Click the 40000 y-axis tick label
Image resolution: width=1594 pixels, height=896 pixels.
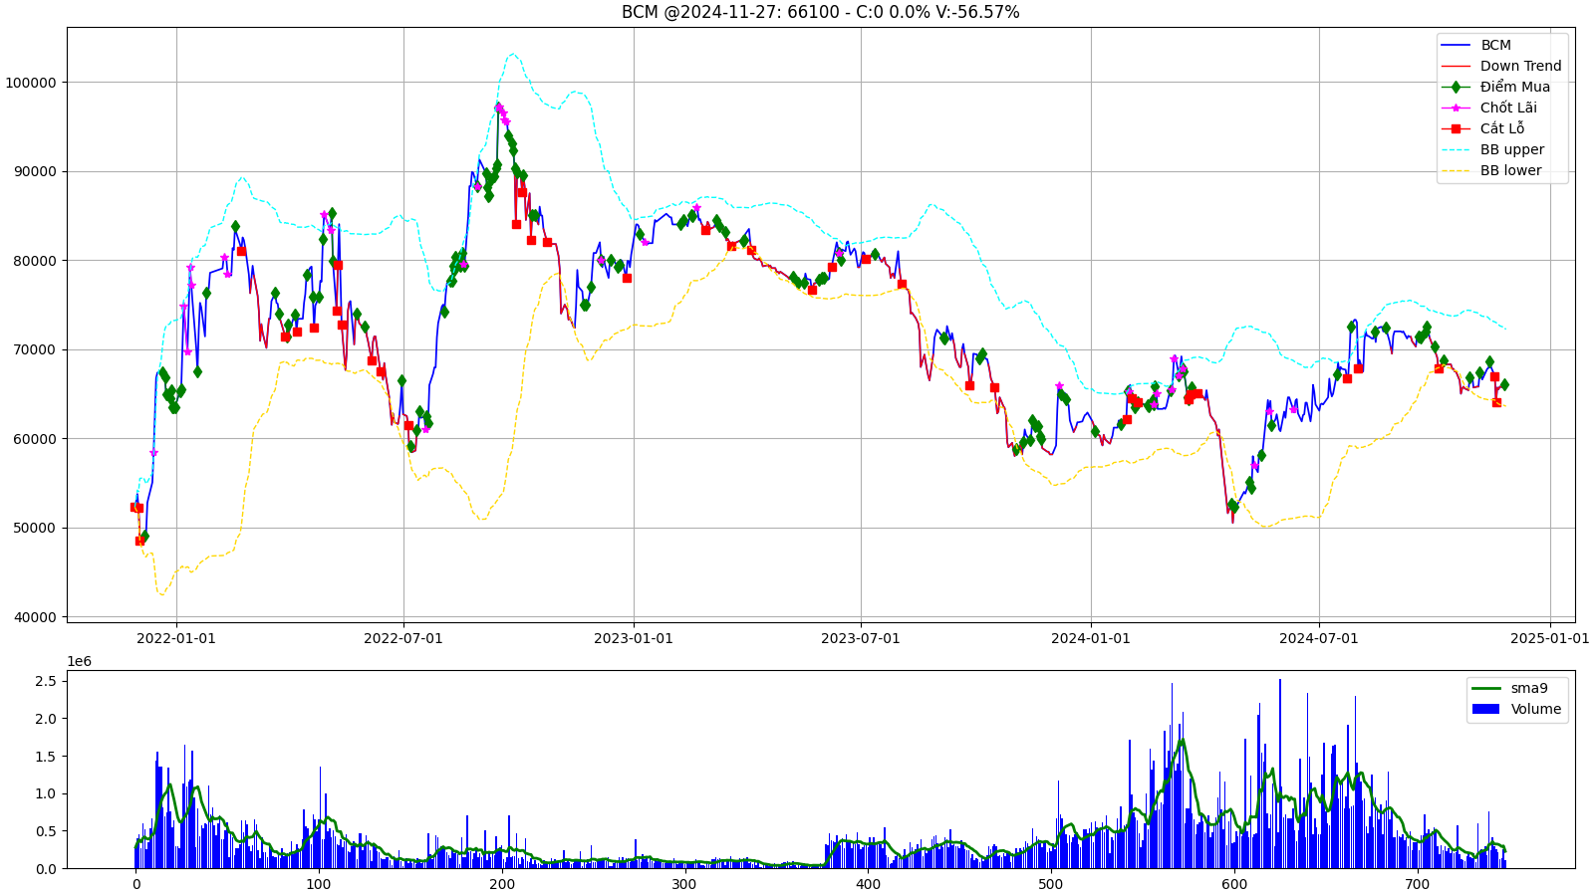[x=33, y=617]
